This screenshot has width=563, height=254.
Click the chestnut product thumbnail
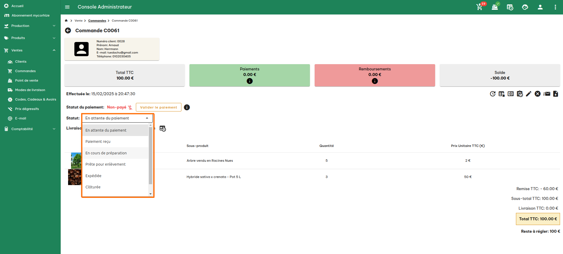tap(75, 177)
